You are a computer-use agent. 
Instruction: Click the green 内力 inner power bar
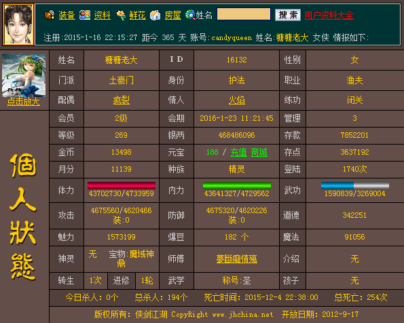[237, 185]
